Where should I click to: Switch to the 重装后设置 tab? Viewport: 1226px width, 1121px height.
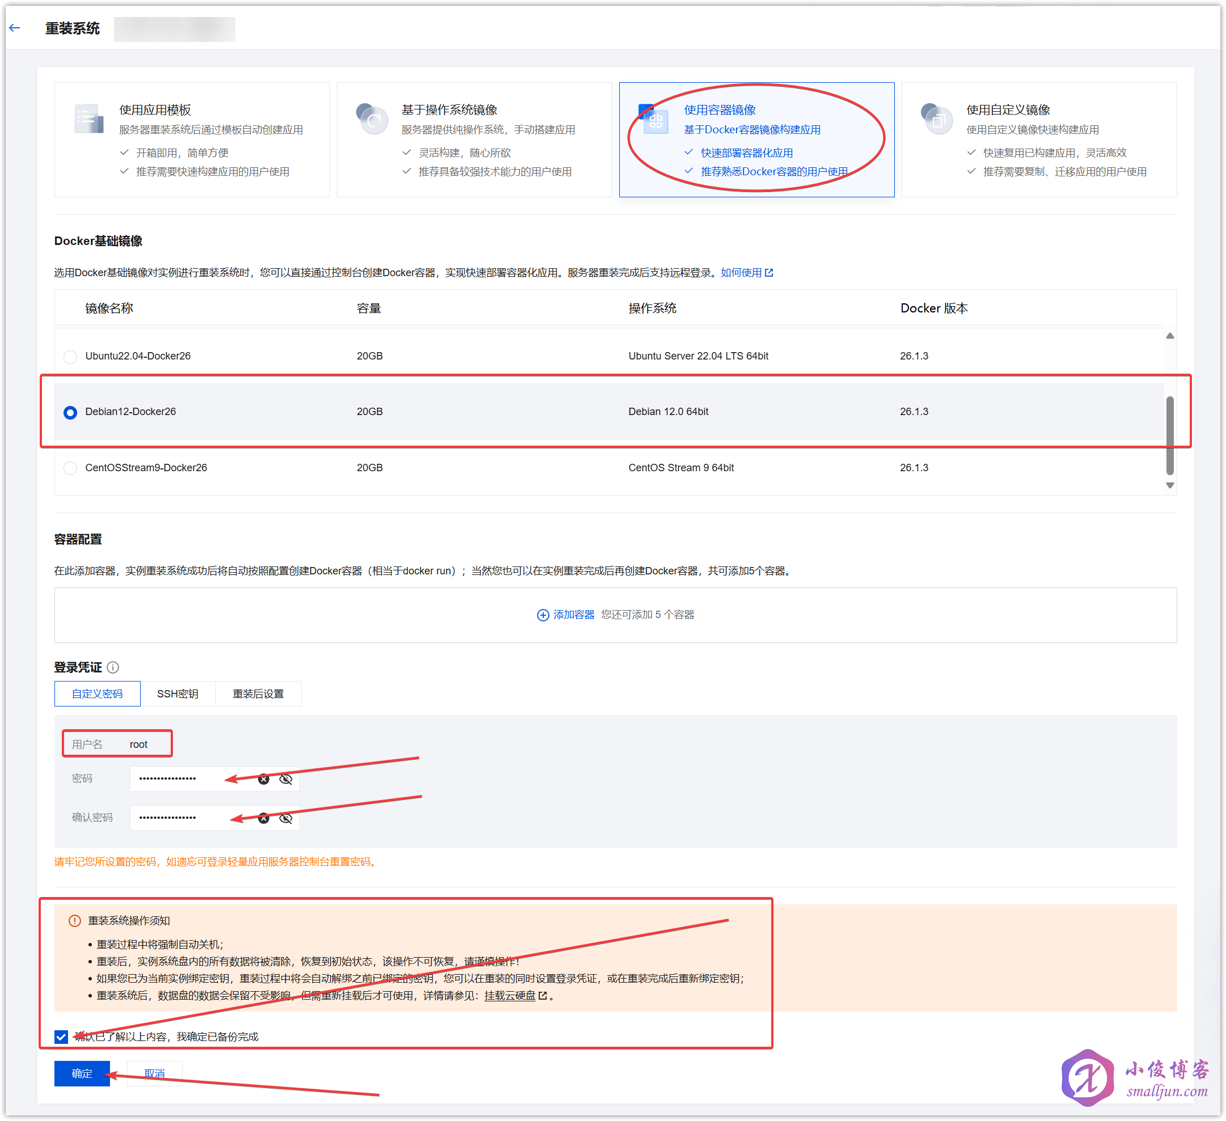[259, 693]
